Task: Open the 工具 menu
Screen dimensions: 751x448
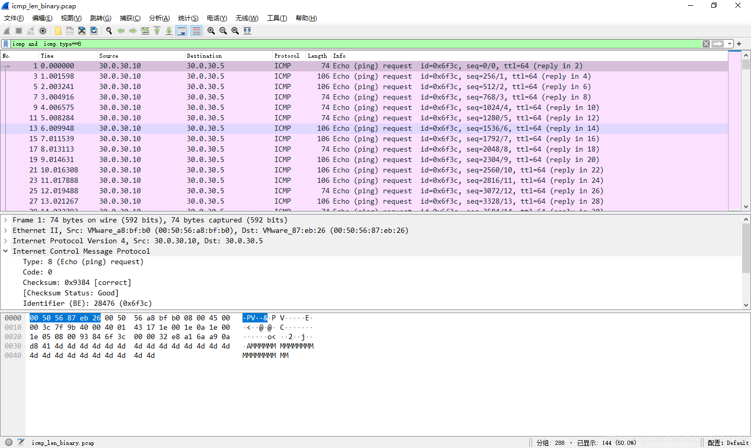Action: pos(277,18)
